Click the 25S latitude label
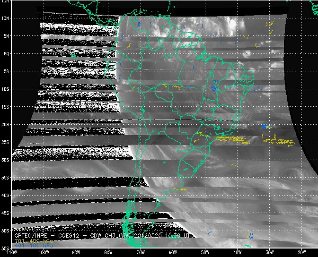Screen dimensions: 318x257 tap(5, 142)
